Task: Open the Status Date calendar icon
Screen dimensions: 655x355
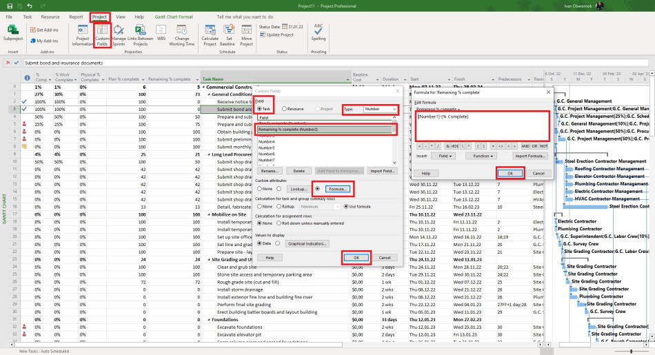Action: pyautogui.click(x=285, y=27)
